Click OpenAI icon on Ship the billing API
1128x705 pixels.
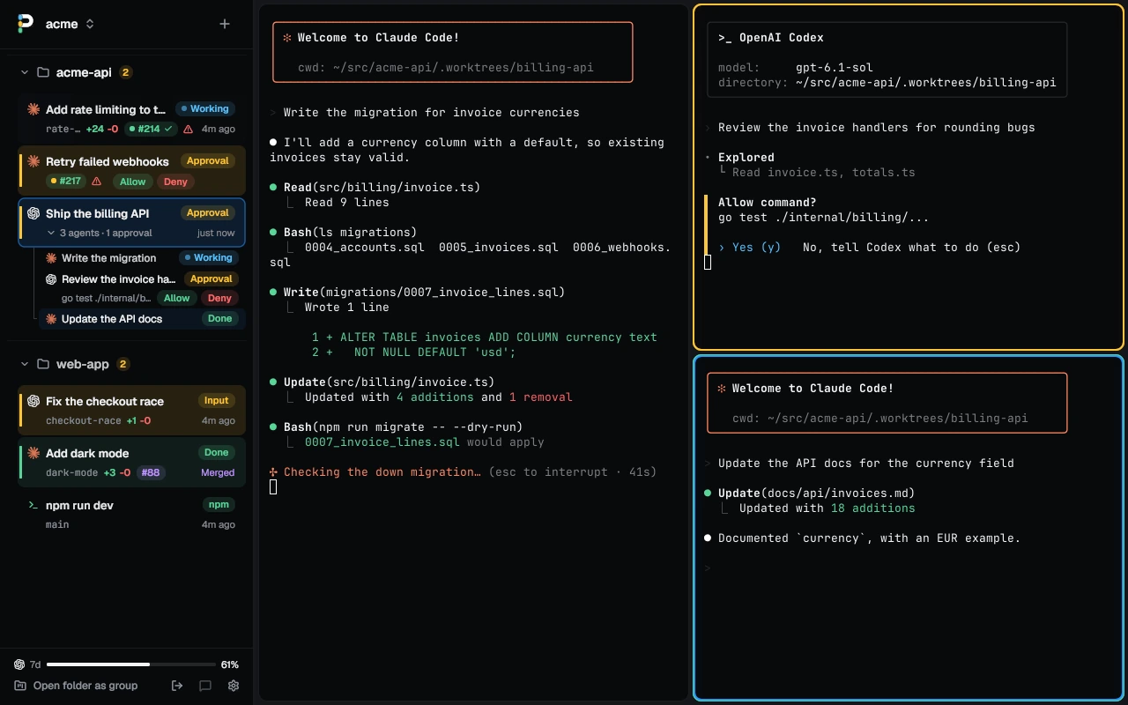pyautogui.click(x=33, y=213)
